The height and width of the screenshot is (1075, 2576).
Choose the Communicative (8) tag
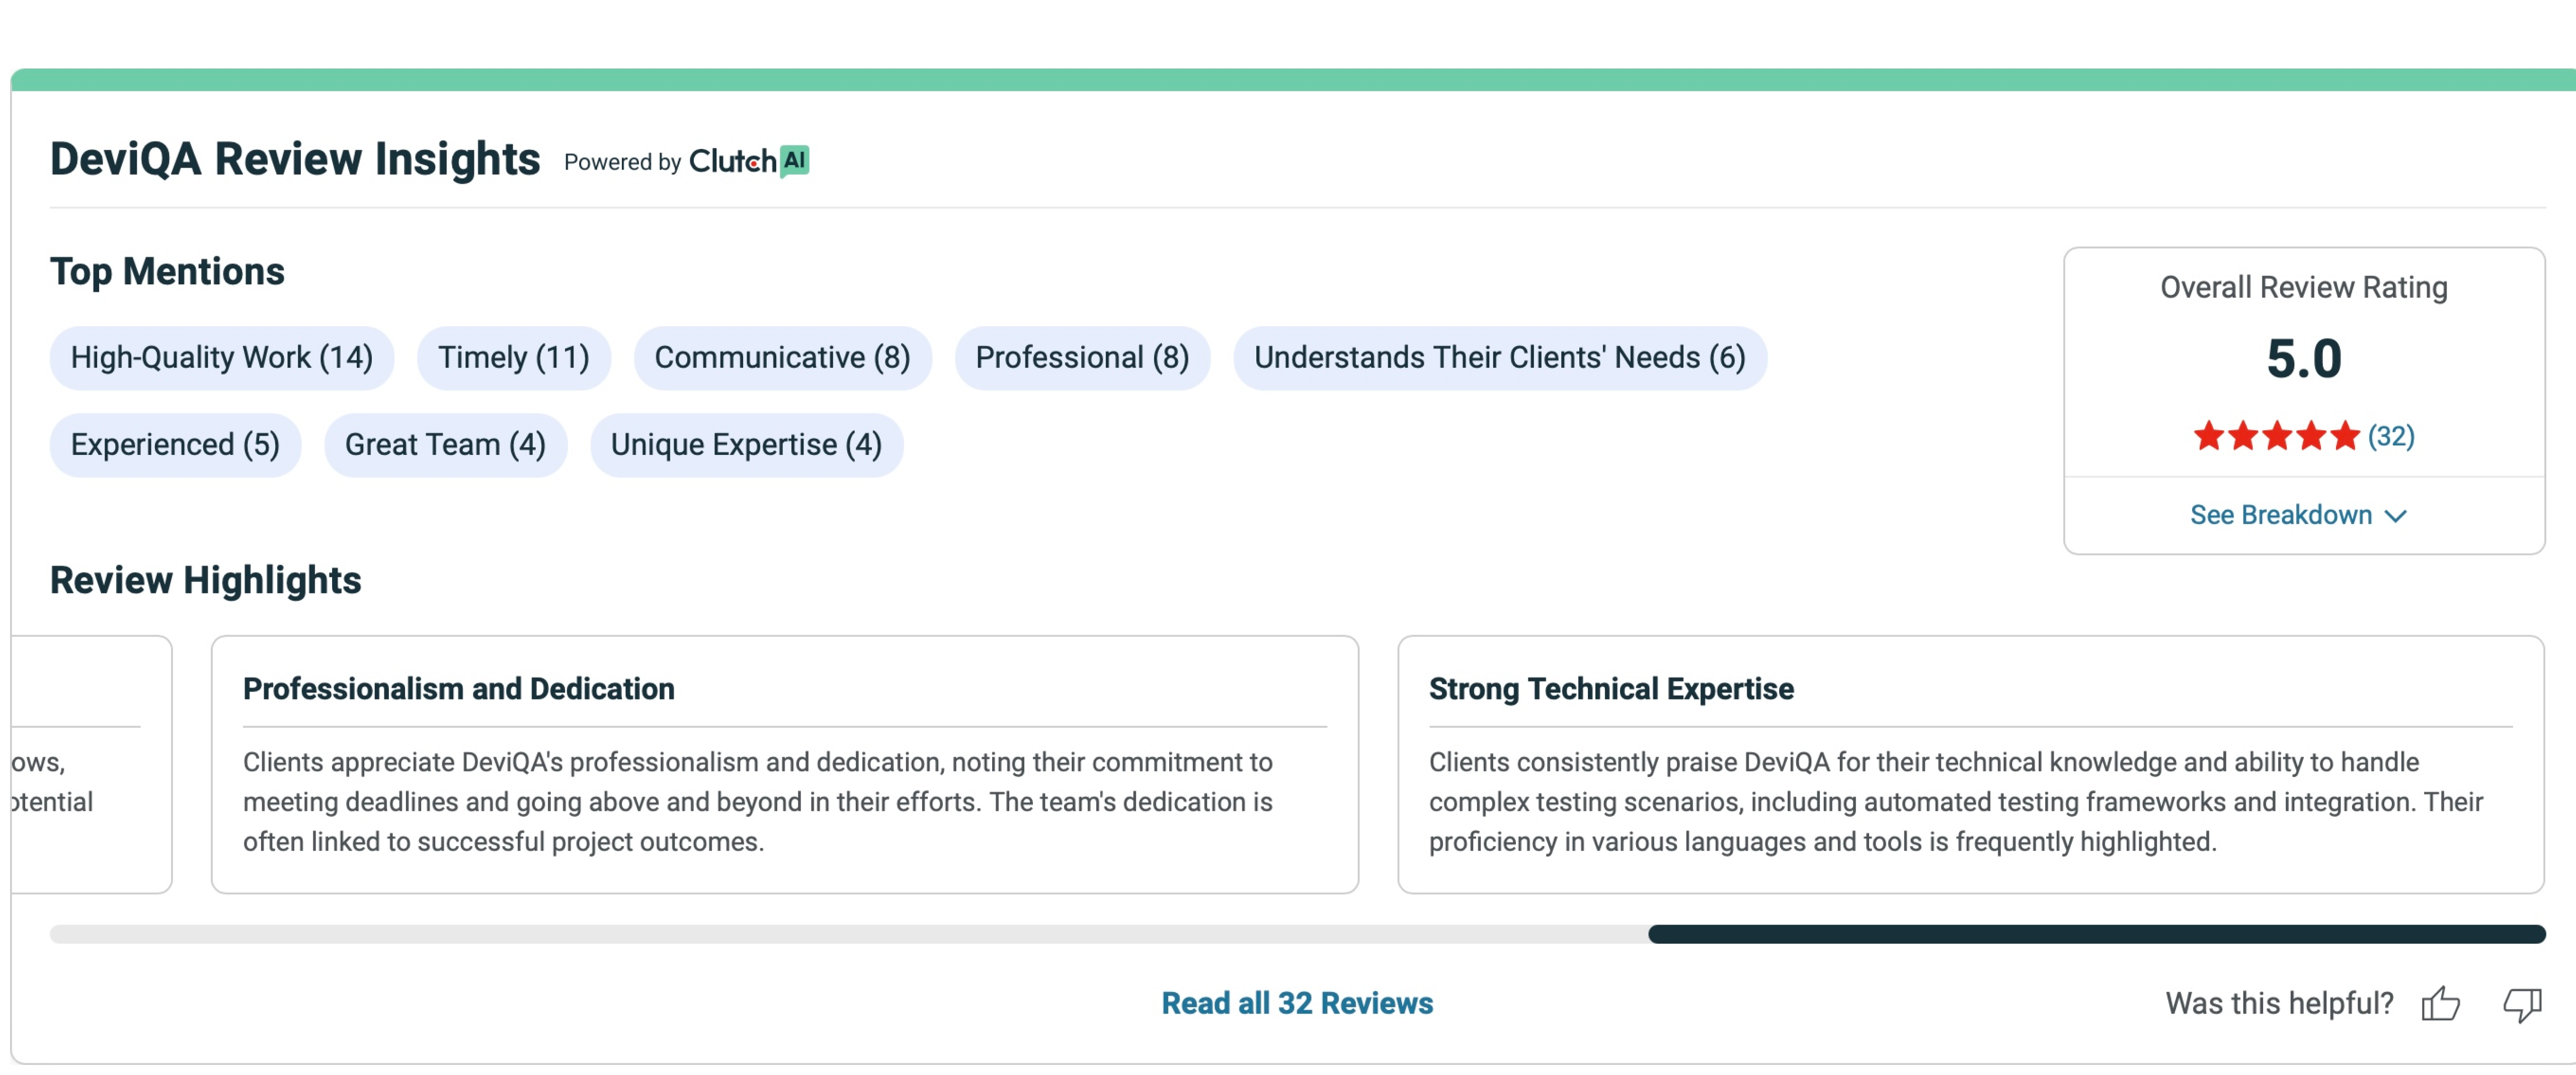(x=782, y=357)
